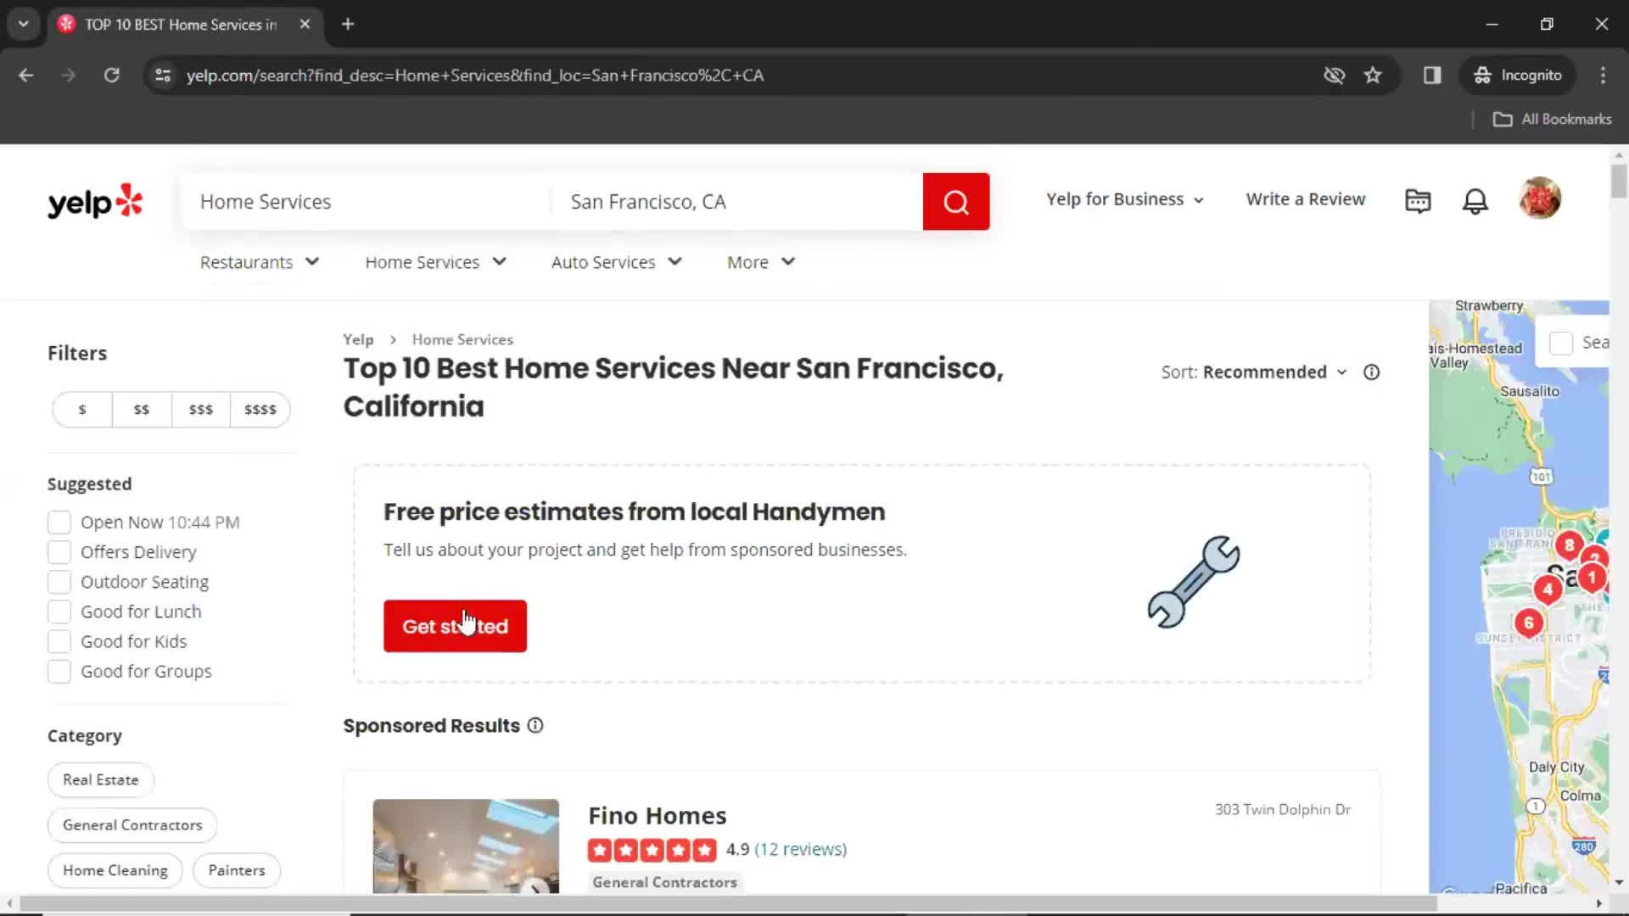
Task: Open Chrome three-dot menu
Action: tap(1603, 75)
